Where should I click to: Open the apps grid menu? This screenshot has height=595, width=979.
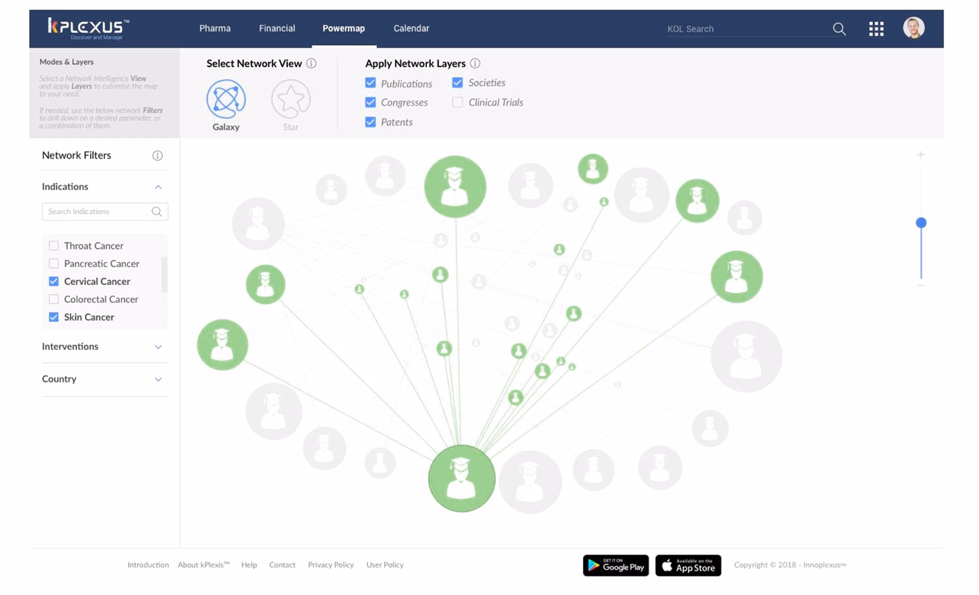click(x=876, y=29)
